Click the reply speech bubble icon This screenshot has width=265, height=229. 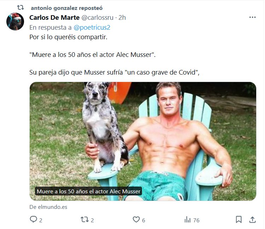pos(34,219)
